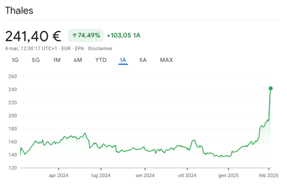Click the 120 y-axis value

13,168
